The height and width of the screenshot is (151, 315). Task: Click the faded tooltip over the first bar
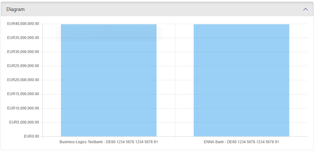(109, 34)
